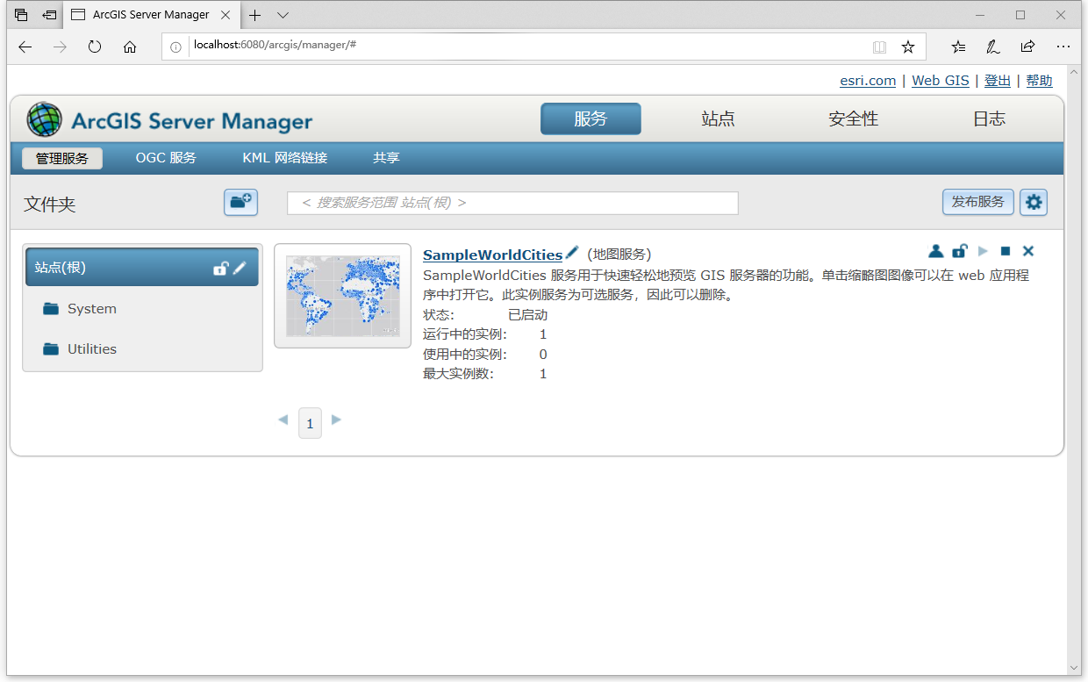Viewport: 1088px width, 682px height.
Task: Edit the 站点(根) folder with pencil icon
Action: pyautogui.click(x=240, y=268)
